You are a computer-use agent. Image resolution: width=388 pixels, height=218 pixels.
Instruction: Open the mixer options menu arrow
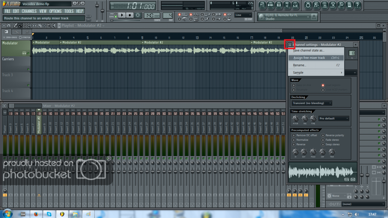pyautogui.click(x=4, y=106)
